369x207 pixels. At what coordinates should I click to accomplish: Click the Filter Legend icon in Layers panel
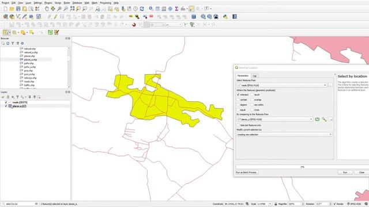17,97
